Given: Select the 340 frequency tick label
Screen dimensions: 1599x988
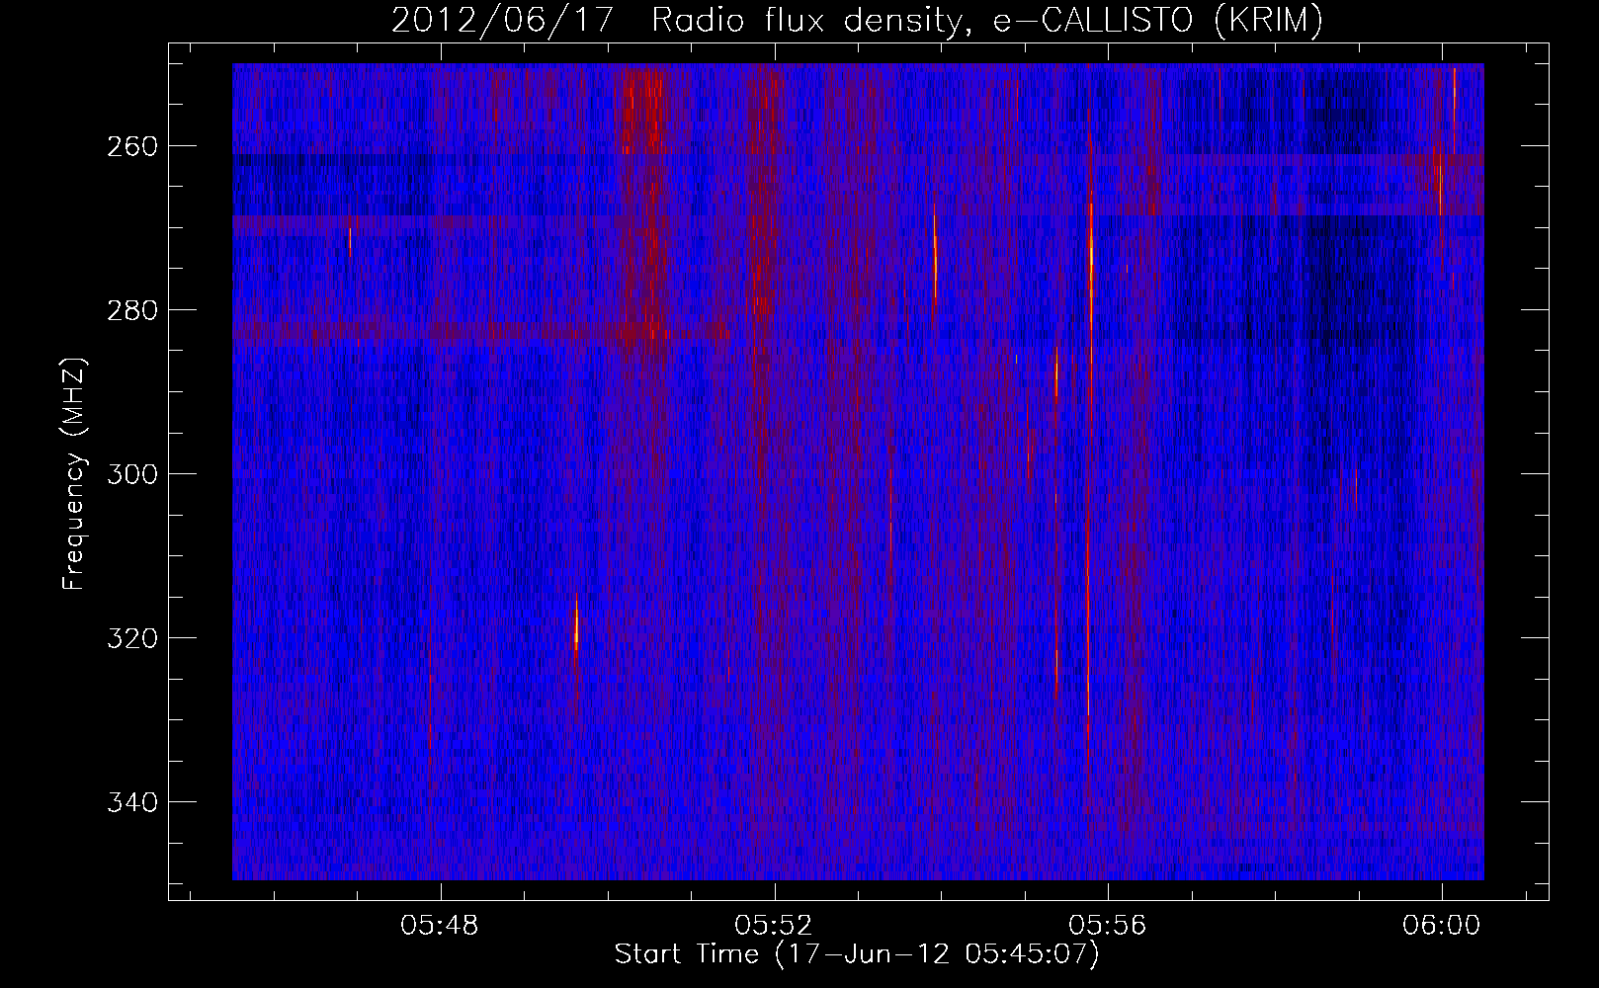Looking at the screenshot, I should (x=131, y=802).
